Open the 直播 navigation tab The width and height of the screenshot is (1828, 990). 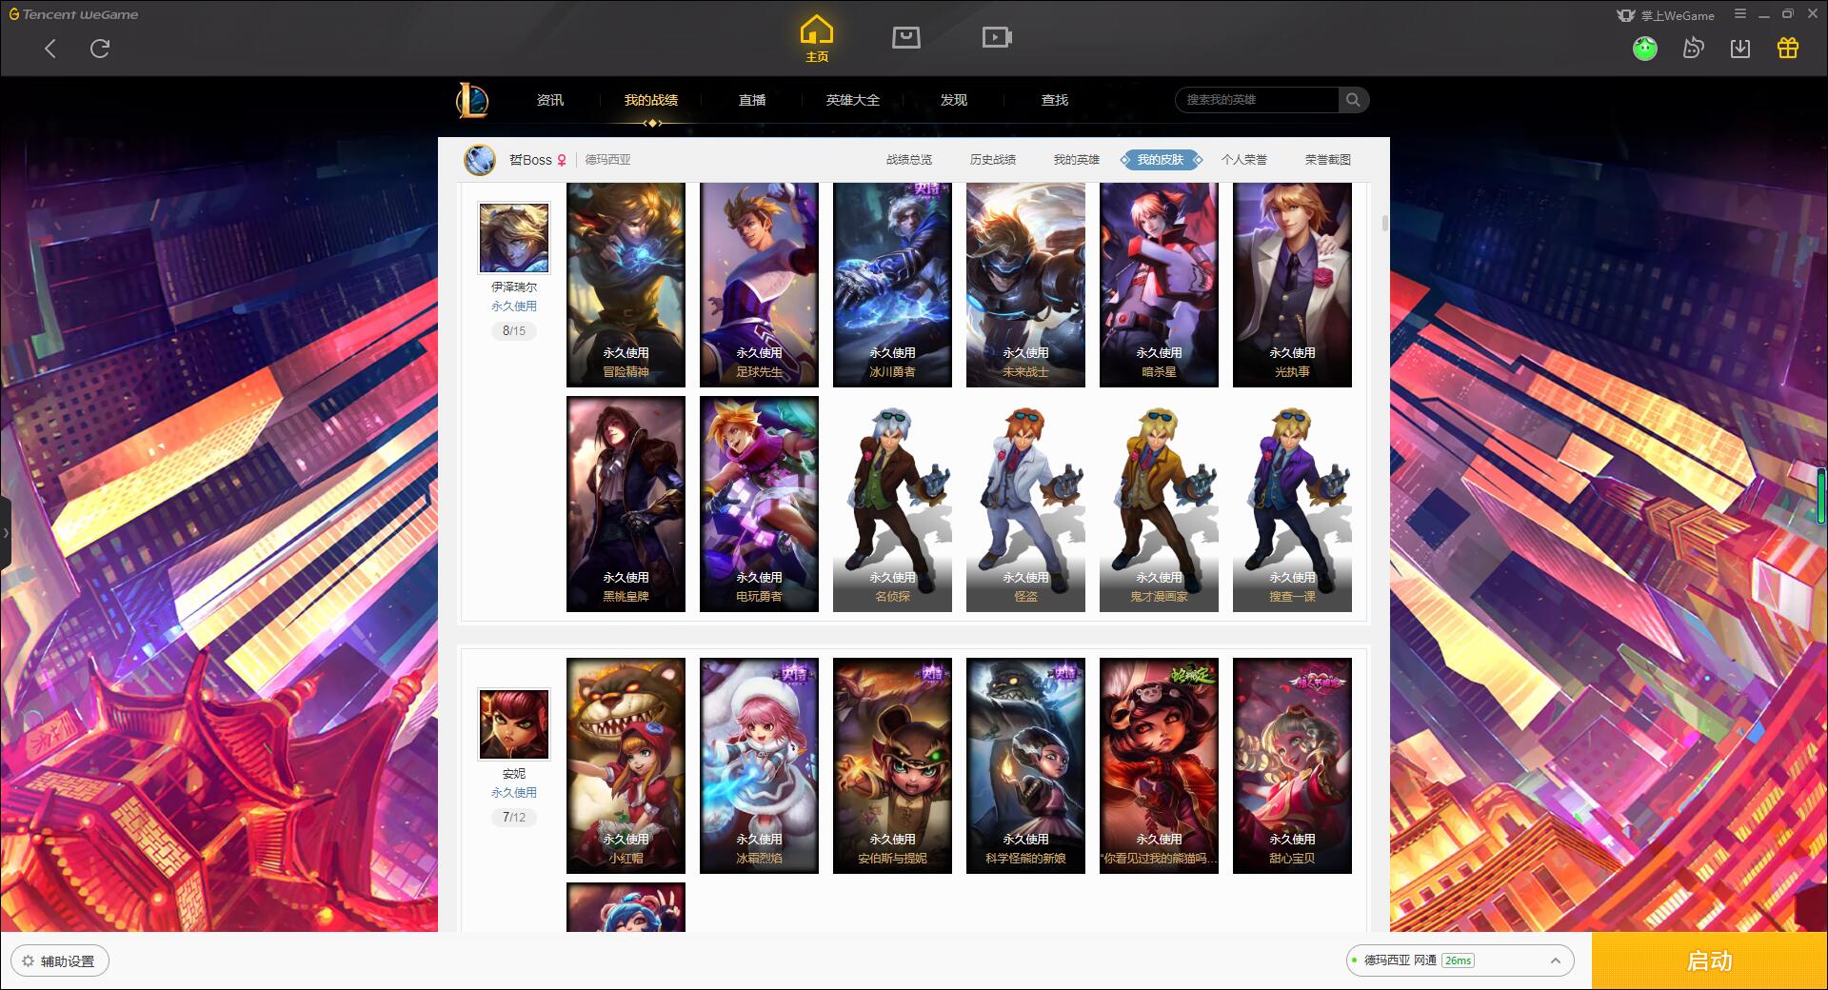752,100
